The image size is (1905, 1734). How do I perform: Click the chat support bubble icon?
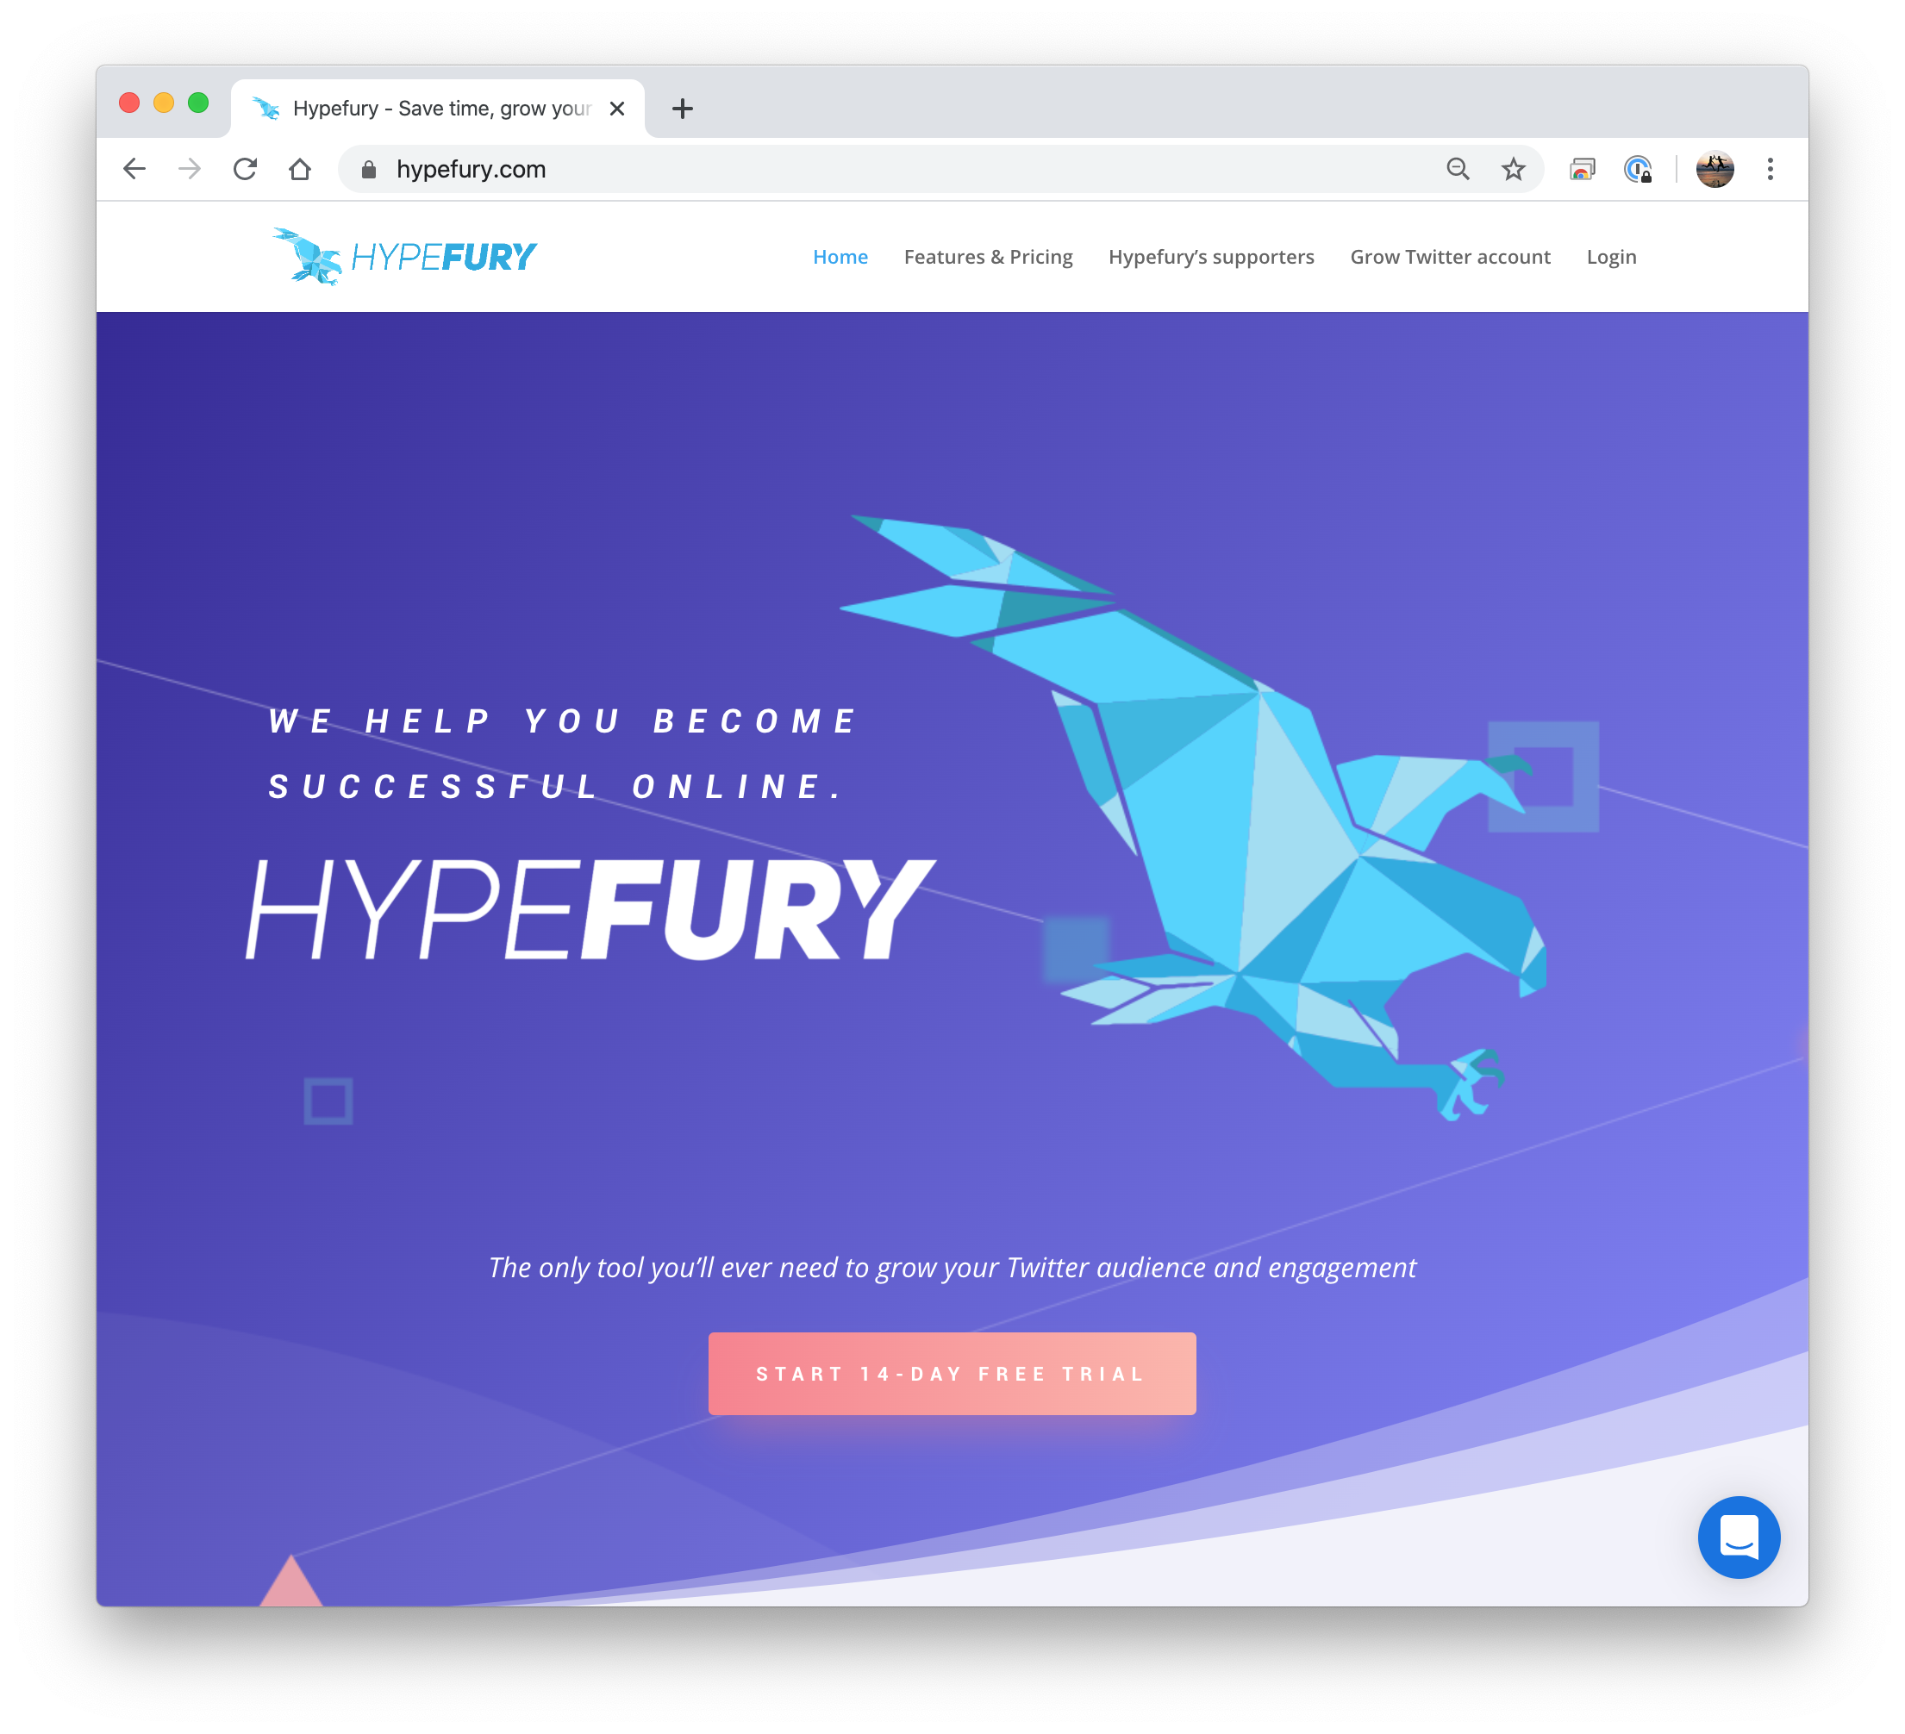pyautogui.click(x=1742, y=1535)
